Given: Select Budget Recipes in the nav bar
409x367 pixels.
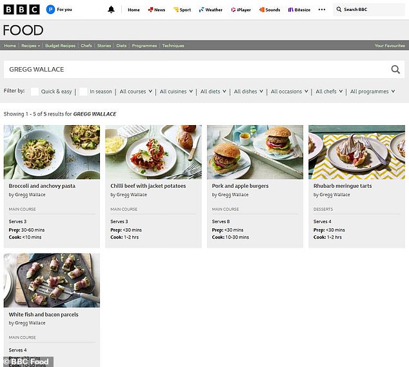Looking at the screenshot, I should click(x=60, y=46).
